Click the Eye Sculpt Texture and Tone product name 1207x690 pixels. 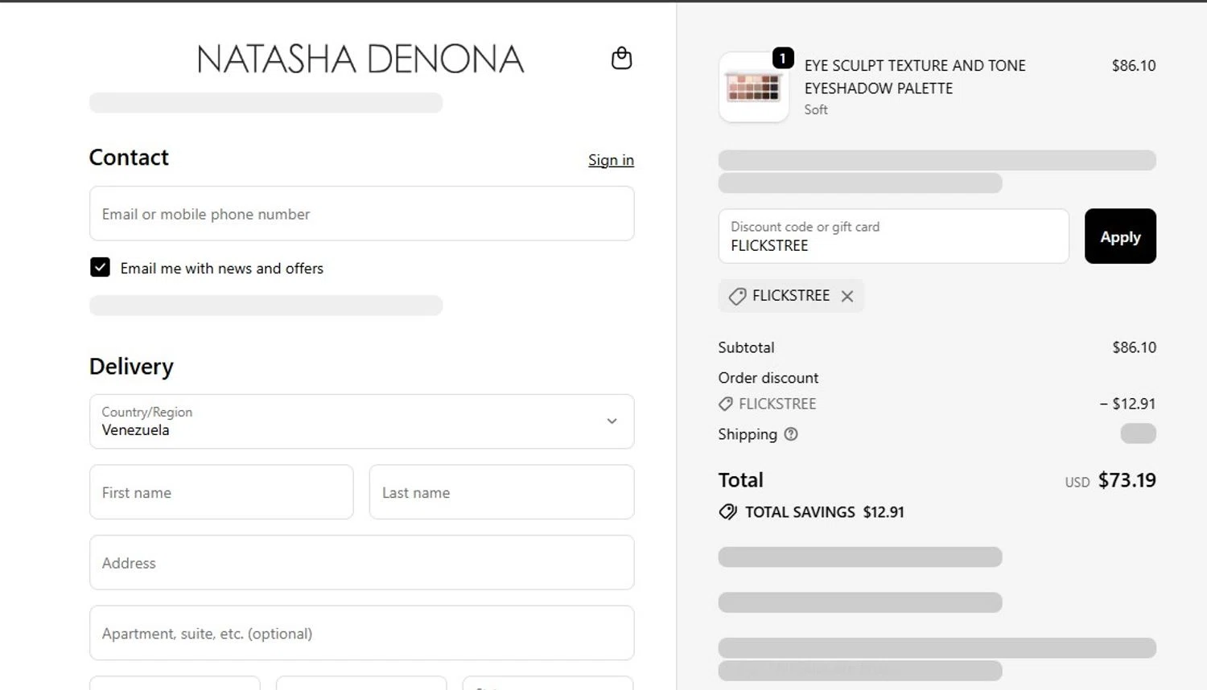[915, 76]
